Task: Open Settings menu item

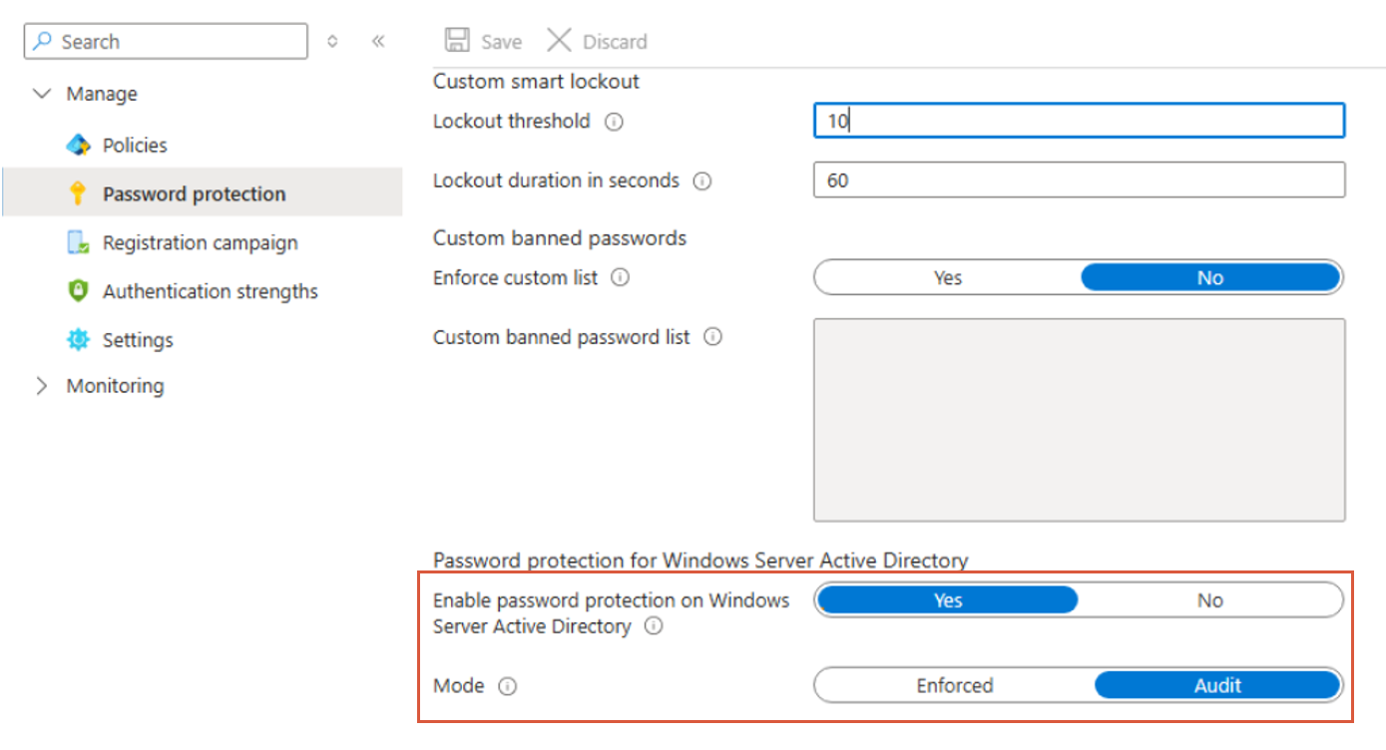Action: 203,340
